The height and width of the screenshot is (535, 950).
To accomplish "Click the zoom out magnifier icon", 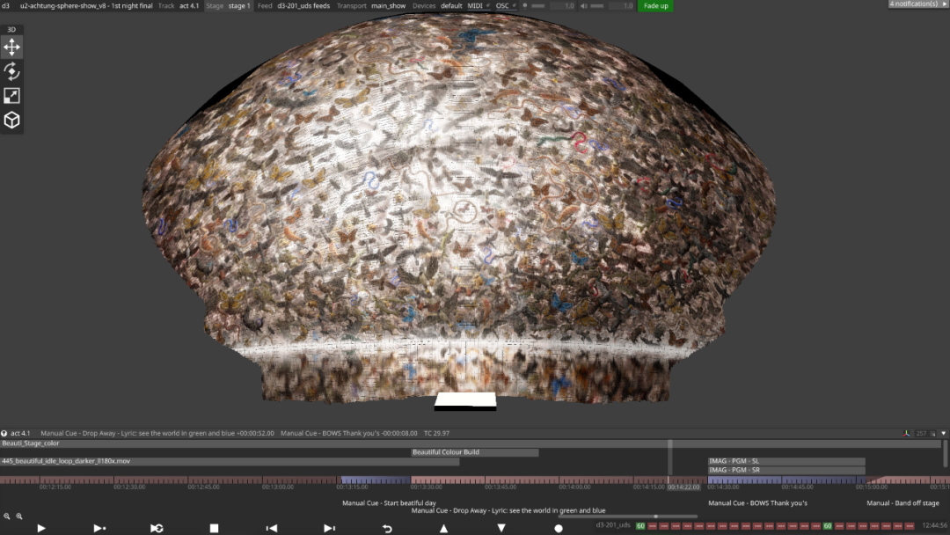I will (x=7, y=517).
